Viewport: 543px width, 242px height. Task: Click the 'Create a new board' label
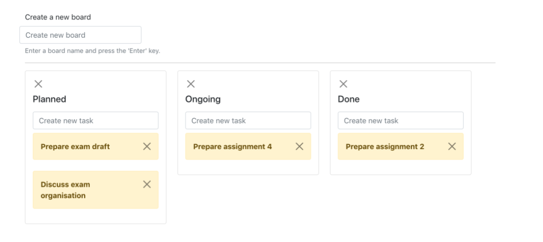pyautogui.click(x=58, y=17)
